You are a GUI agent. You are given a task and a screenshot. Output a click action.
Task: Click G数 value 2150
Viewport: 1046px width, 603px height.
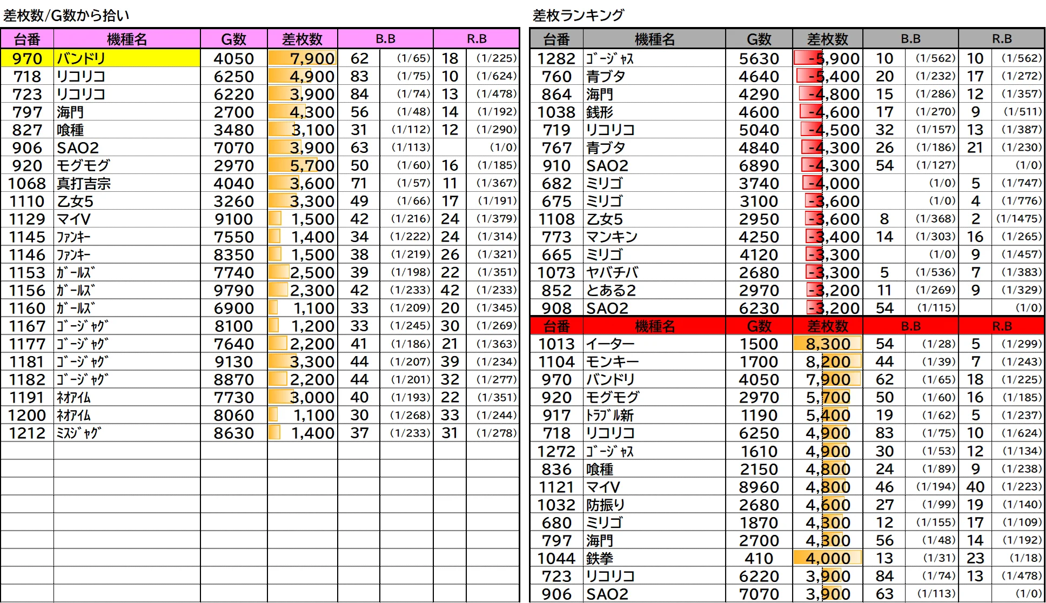(759, 469)
